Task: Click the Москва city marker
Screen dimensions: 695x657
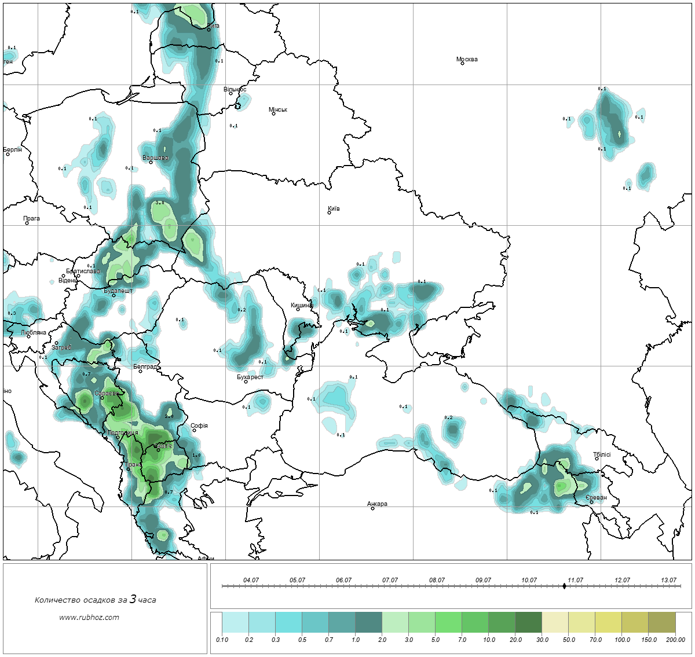Action: (462, 64)
